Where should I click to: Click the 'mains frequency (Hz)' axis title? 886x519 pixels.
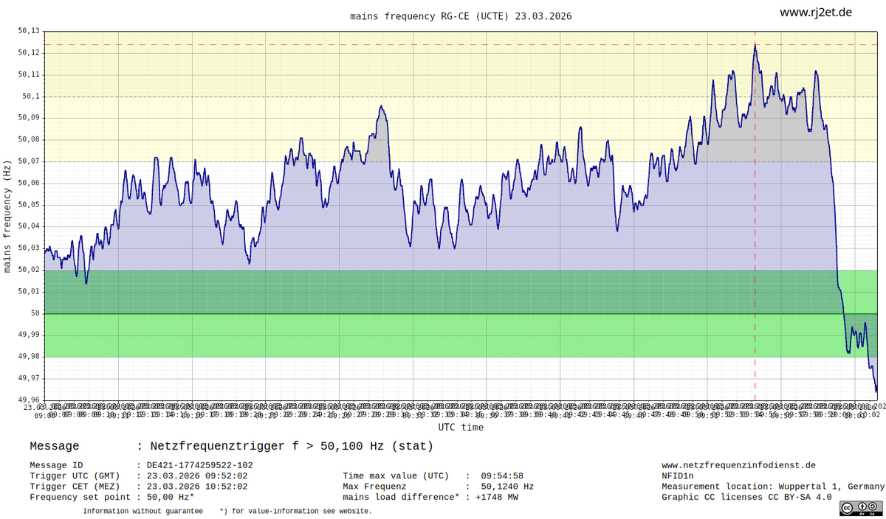7,216
